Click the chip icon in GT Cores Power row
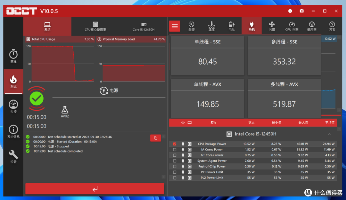The width and height of the screenshot is (346, 200). (x=190, y=155)
